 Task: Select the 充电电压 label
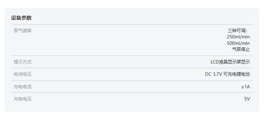tap(23, 99)
